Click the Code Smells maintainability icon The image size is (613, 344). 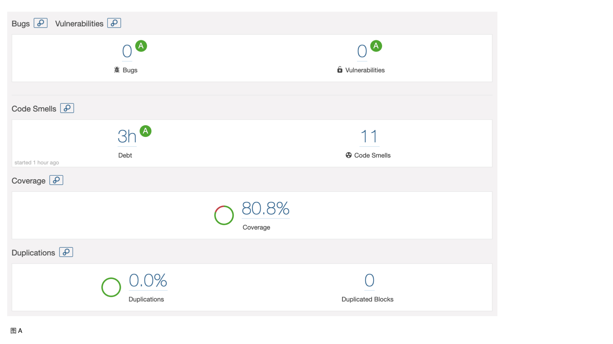point(146,131)
